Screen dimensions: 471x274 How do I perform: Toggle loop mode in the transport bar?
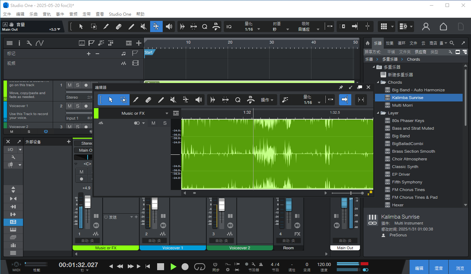(x=200, y=267)
